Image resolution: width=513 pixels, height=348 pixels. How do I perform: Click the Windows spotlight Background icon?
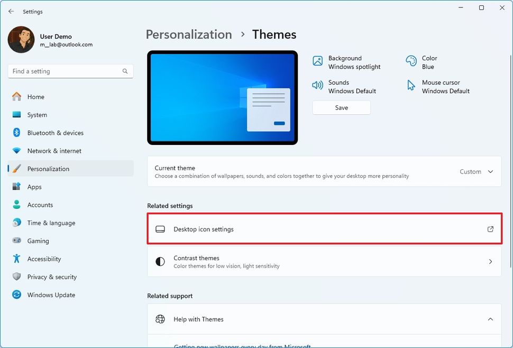pyautogui.click(x=317, y=62)
